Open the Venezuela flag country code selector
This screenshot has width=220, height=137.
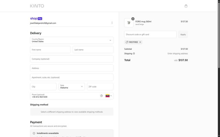pos(109,96)
